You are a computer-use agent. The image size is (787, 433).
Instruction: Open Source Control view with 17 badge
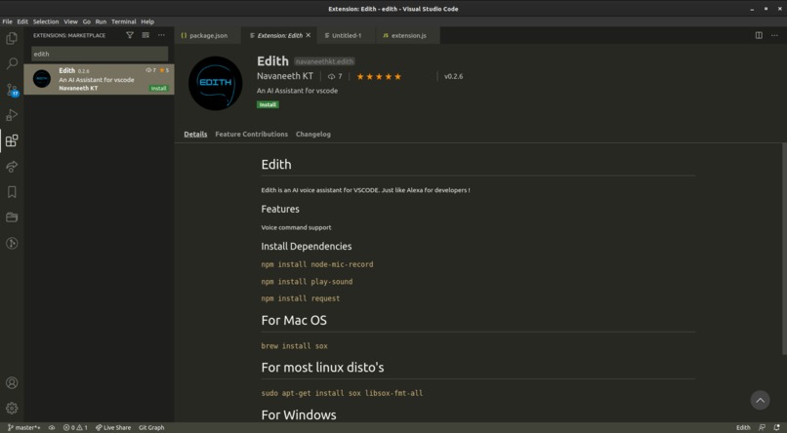[x=12, y=90]
